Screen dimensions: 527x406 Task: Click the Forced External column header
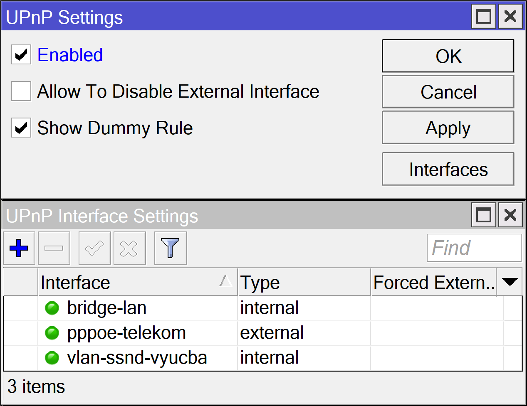point(433,282)
